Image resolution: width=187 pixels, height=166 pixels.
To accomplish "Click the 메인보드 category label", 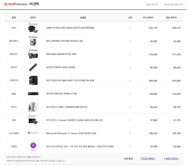I will 14,54.
